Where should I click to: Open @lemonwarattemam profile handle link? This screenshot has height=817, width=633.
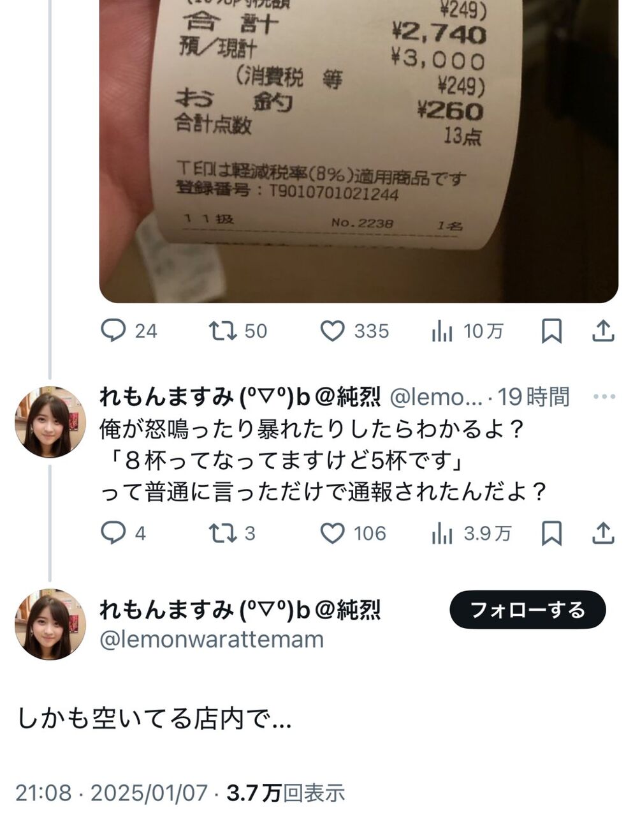[x=212, y=639]
